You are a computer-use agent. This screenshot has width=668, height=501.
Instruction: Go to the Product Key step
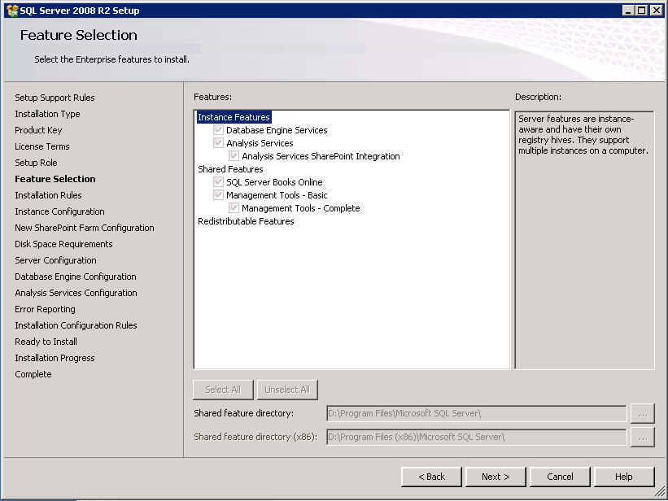pyautogui.click(x=38, y=130)
